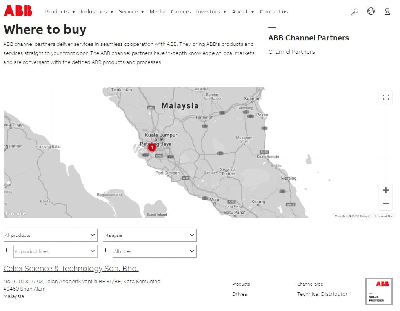Zoom out on the map
The image size is (400, 311).
[x=386, y=204]
